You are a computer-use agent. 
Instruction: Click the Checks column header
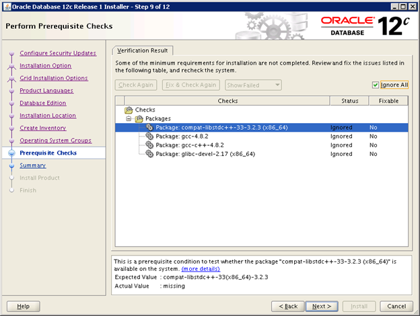click(x=227, y=101)
